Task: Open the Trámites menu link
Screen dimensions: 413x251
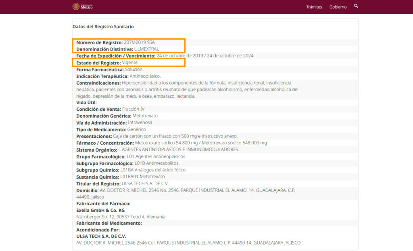Action: click(x=314, y=7)
